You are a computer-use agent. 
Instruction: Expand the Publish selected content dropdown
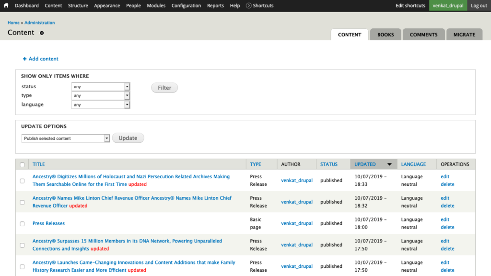pos(65,138)
